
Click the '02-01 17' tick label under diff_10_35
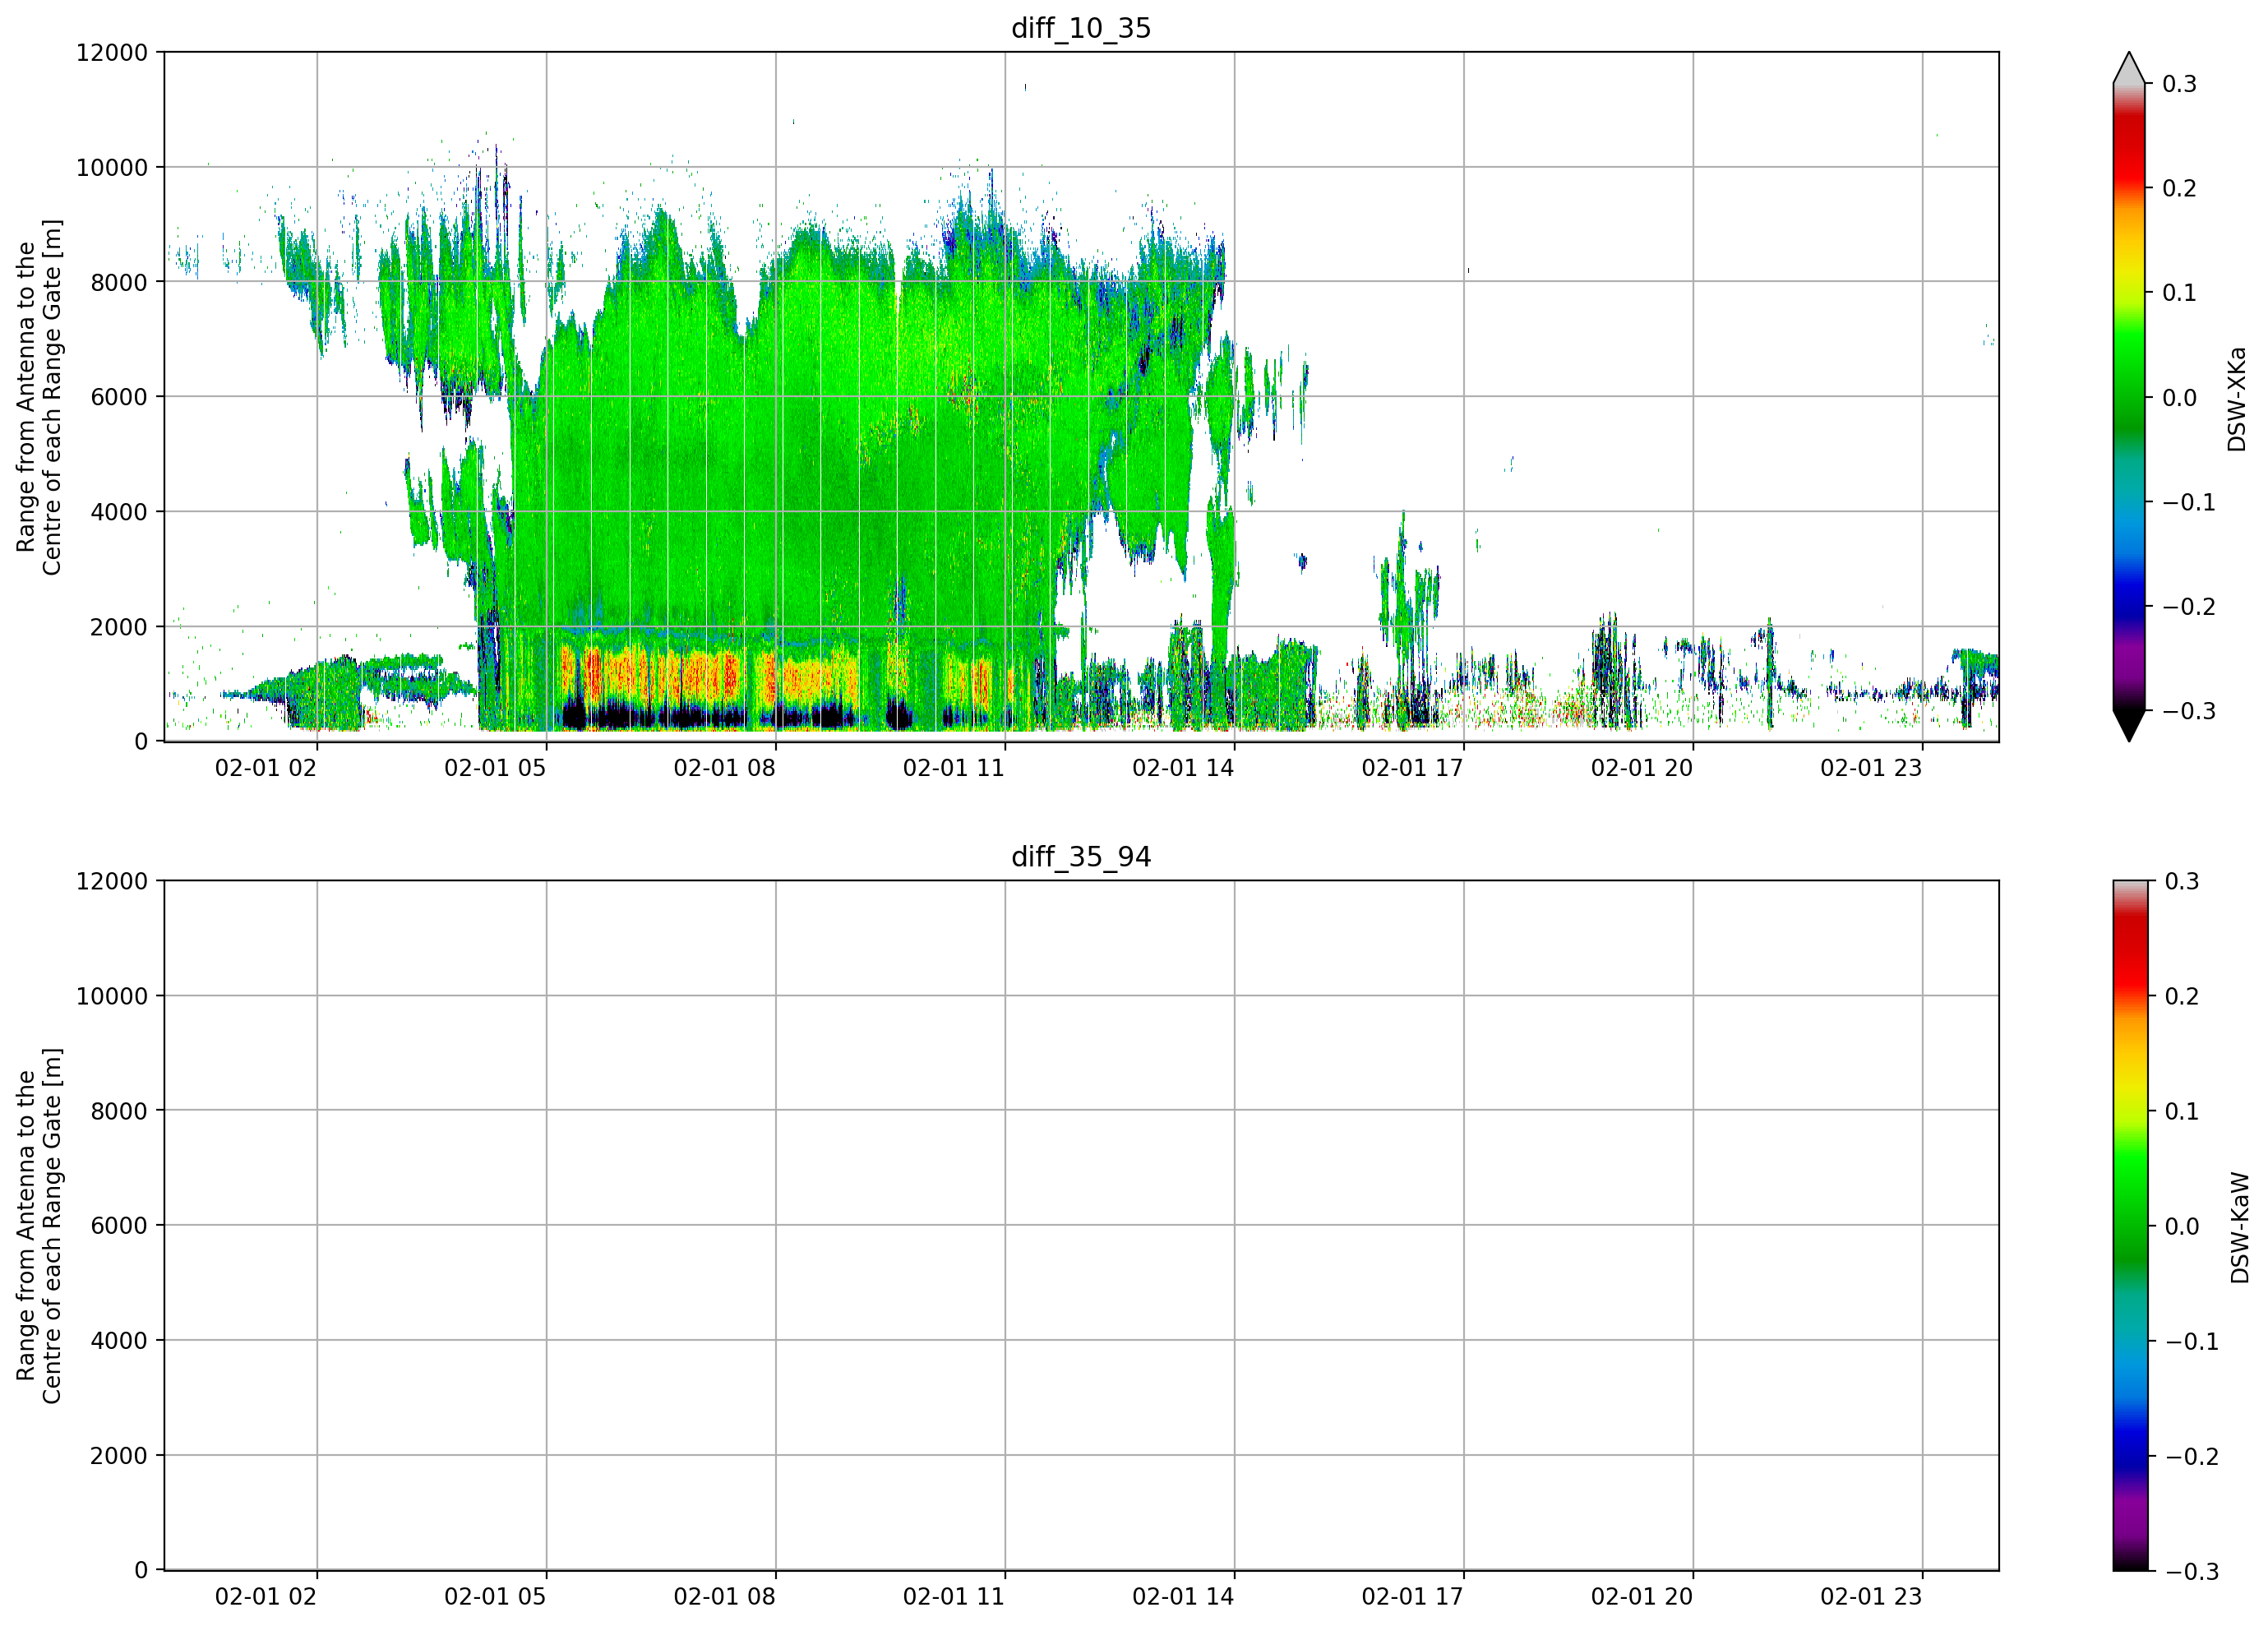click(x=1412, y=768)
